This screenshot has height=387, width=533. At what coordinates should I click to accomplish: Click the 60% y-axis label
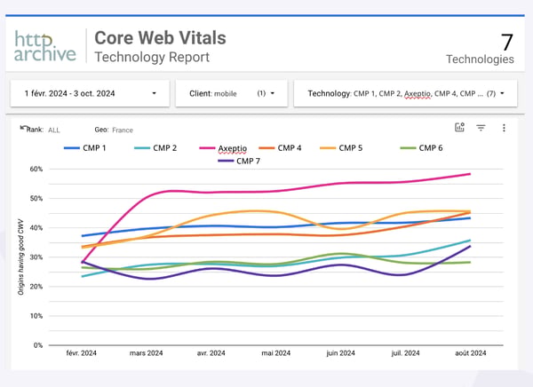pos(36,169)
